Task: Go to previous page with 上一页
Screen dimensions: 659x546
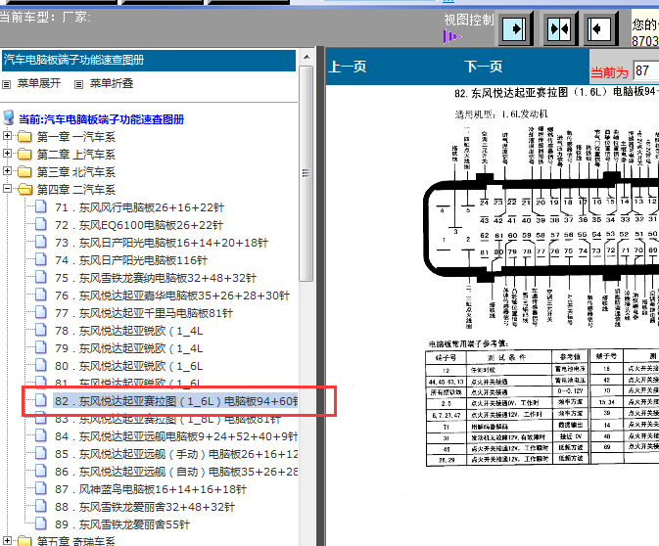Action: click(348, 67)
